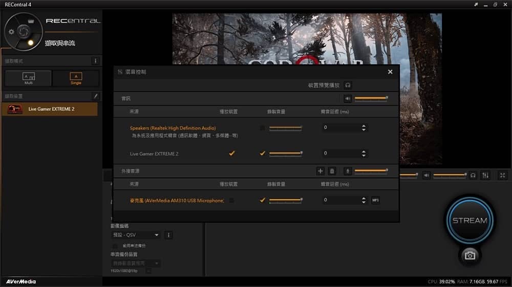Adjust Live Gamer EXTREME 2 recording volume
This screenshot has width=512, height=287.
(x=285, y=153)
